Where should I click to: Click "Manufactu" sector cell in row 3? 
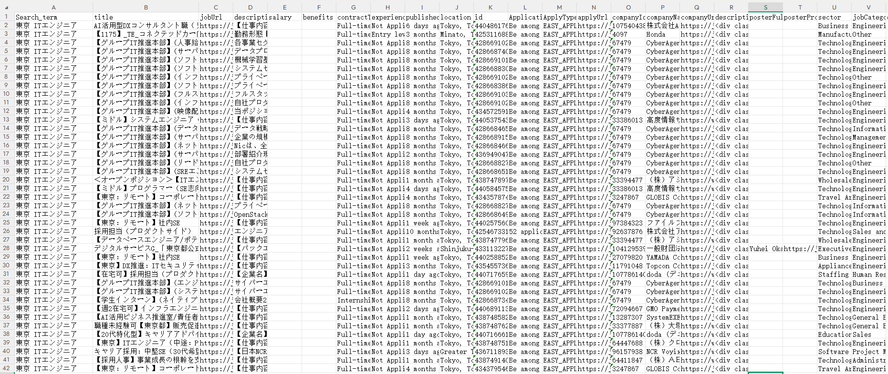[x=834, y=34]
